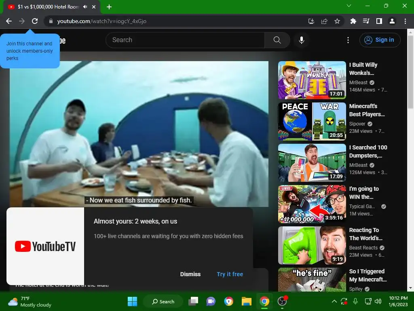Screen dimensions: 414x311
Task: Dismiss the YouTube TV promo
Action: [190, 274]
